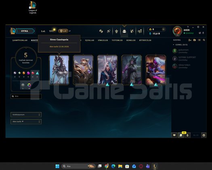Filter by orange gem rarity icon
Image resolution: width=212 pixels, height=170 pixels.
24,73
